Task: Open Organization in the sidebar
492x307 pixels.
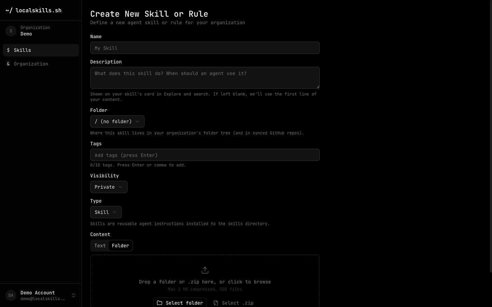Action: click(41, 64)
